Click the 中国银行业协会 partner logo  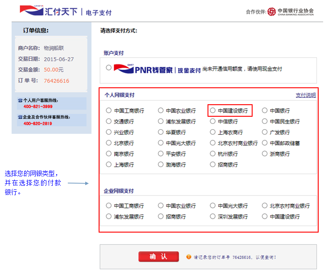point(291,12)
